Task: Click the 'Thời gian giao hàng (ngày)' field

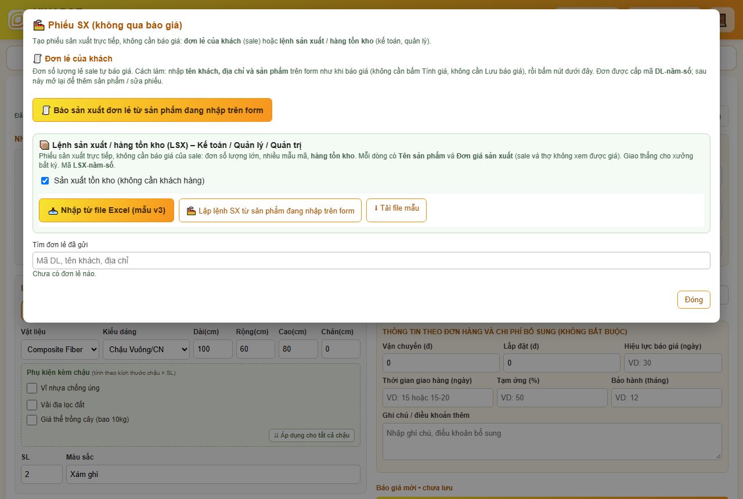Action: point(438,397)
